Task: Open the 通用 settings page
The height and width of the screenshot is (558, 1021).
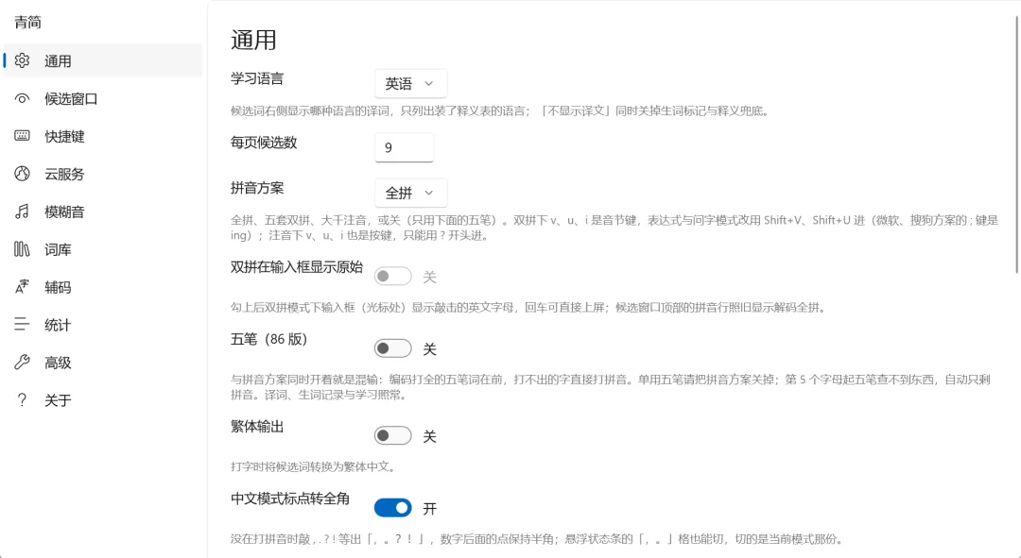Action: tap(103, 60)
